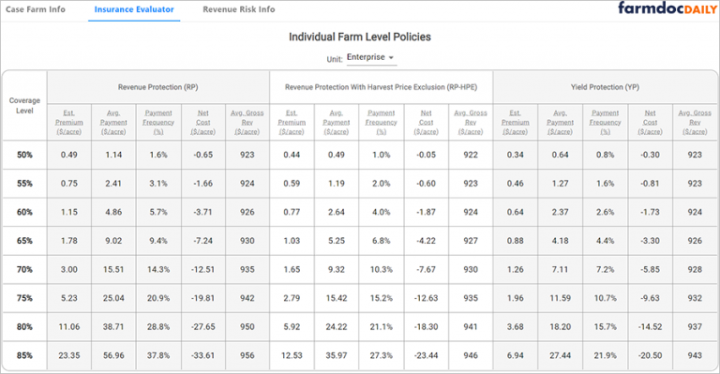Screen dimensions: 720x374
Task: Click RP-HPE Avg. Gross Rev header
Action: 471,122
